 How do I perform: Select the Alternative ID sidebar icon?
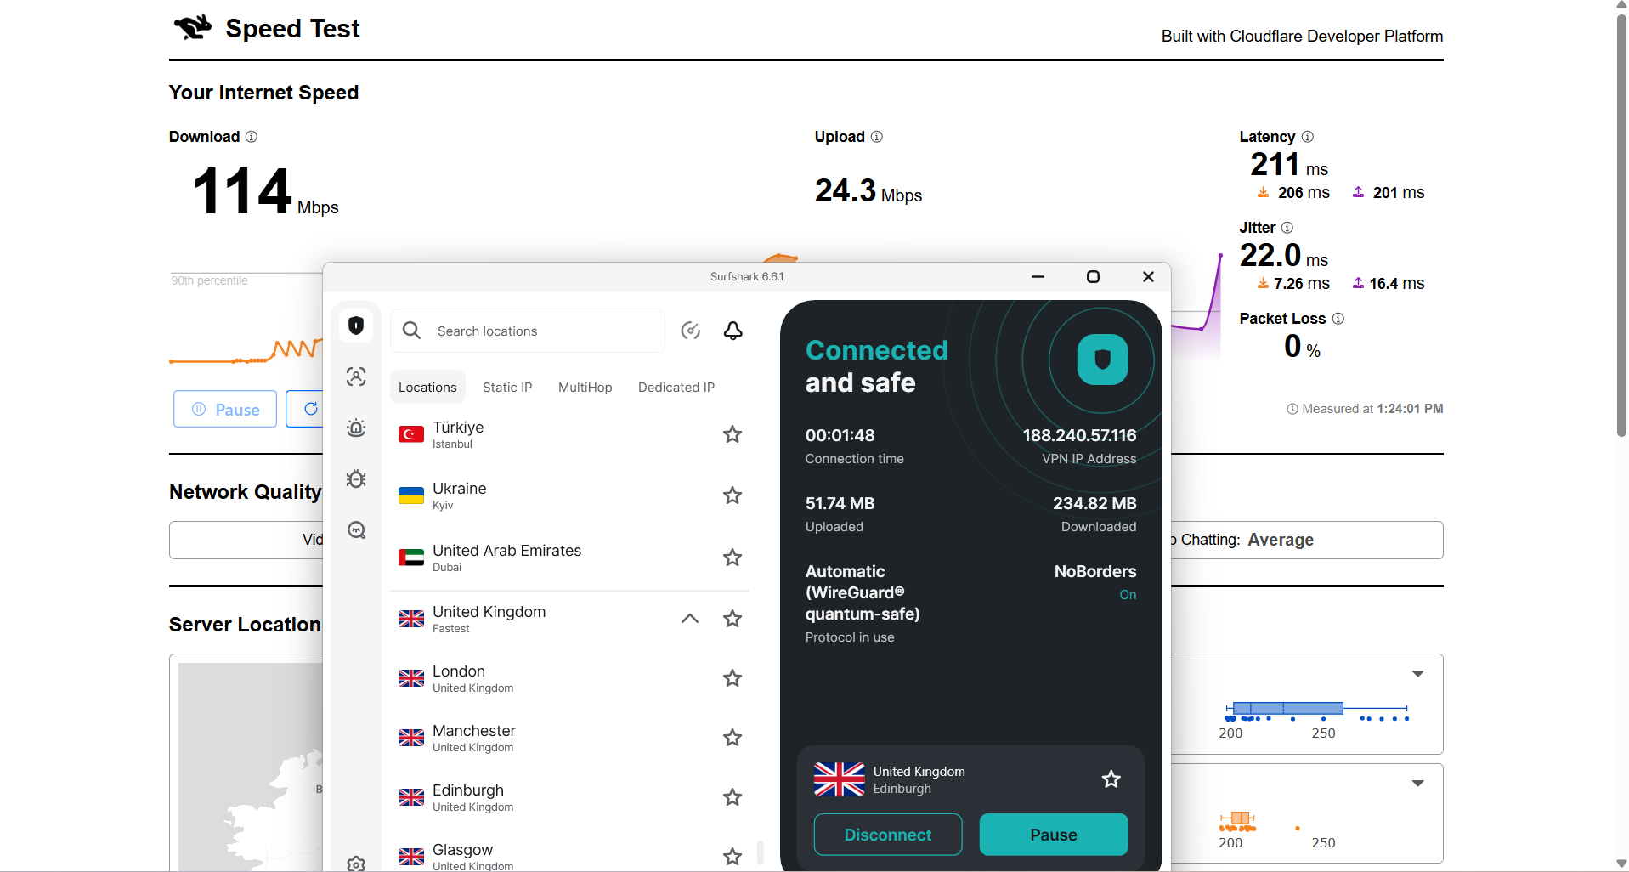355,377
